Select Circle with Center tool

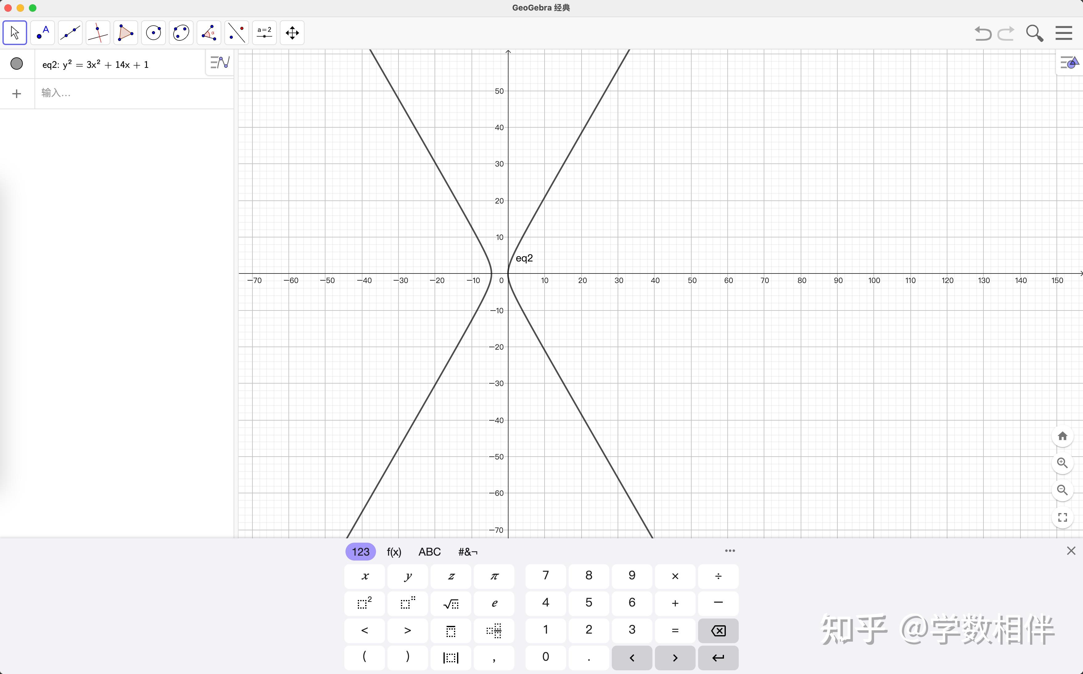click(x=153, y=33)
